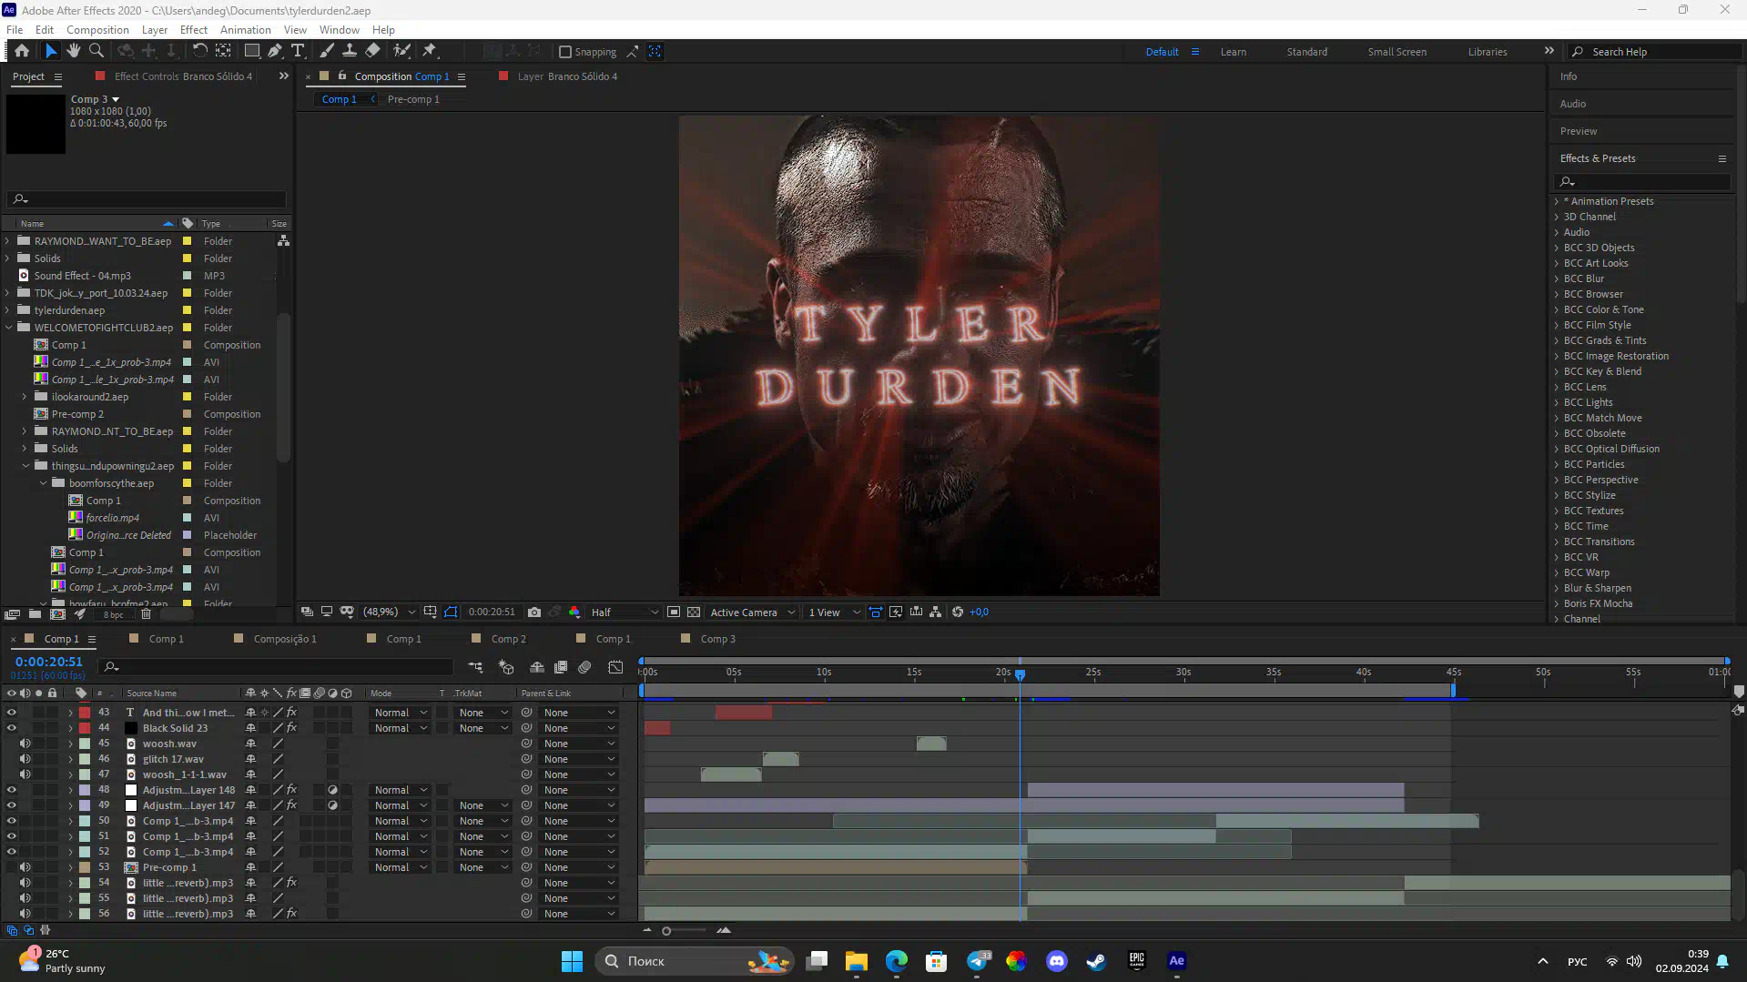Screen dimensions: 1747x982
Task: Collapse the WELCOMETOFIGHTCLUB2.aep folder
Action: click(9, 328)
